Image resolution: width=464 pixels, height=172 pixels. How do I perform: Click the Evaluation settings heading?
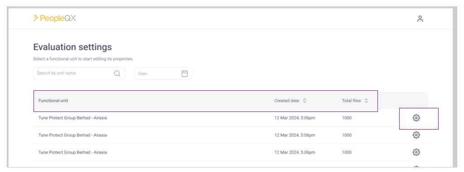(x=72, y=47)
